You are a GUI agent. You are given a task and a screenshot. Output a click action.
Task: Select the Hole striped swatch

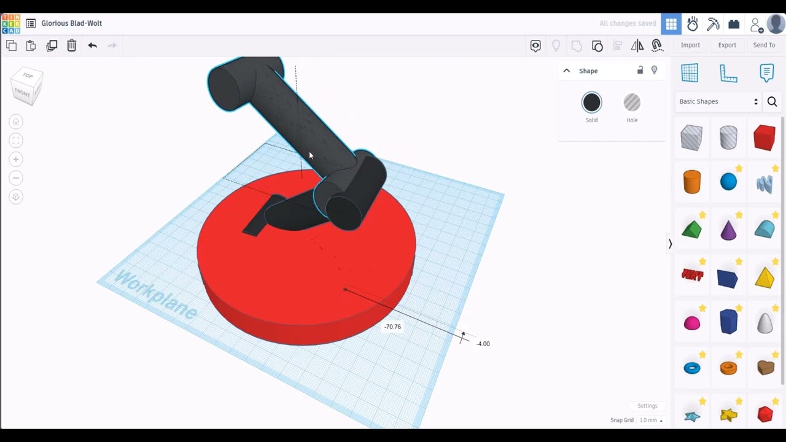pos(632,103)
